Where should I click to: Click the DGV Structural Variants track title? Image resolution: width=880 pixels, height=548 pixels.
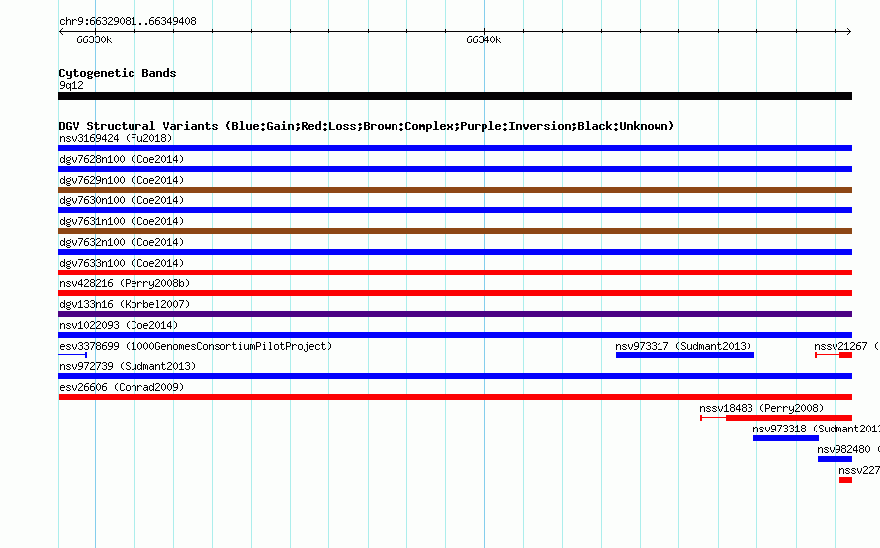(x=367, y=126)
